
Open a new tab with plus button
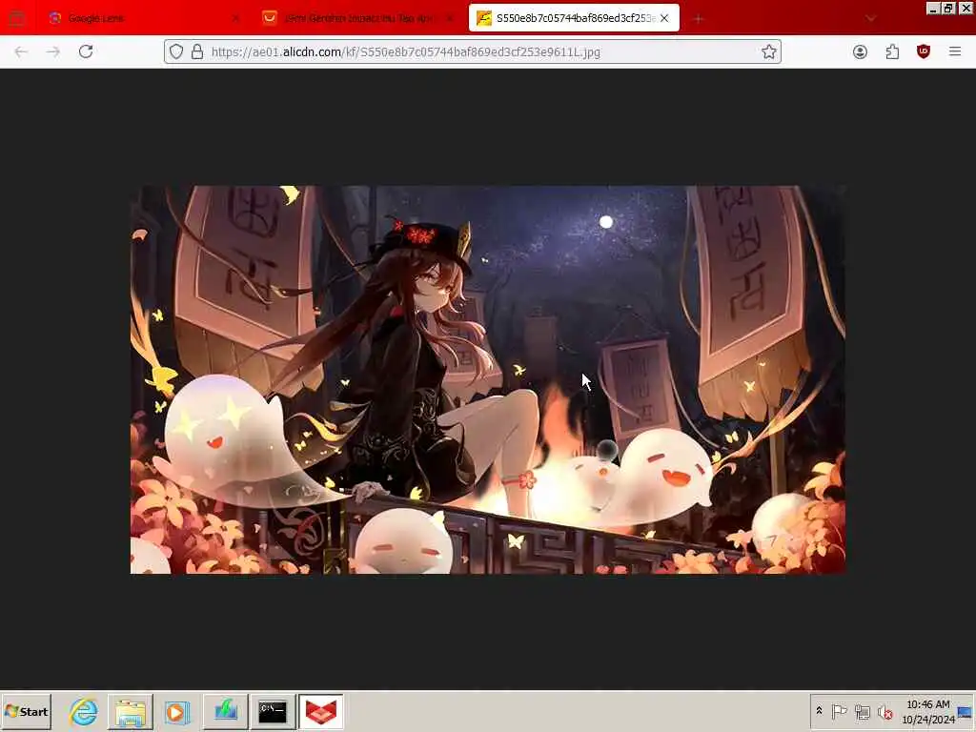(699, 18)
